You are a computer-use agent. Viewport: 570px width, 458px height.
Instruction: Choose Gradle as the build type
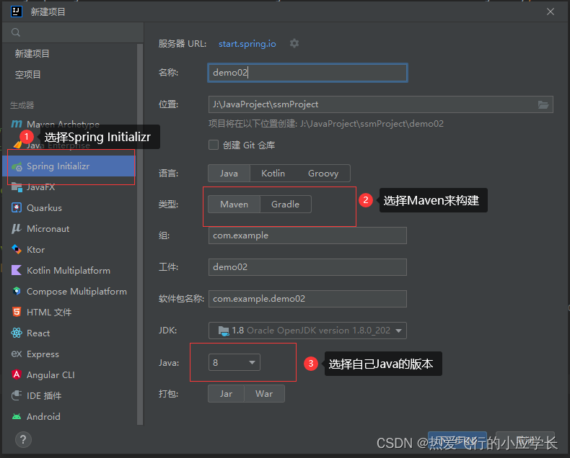[286, 205]
